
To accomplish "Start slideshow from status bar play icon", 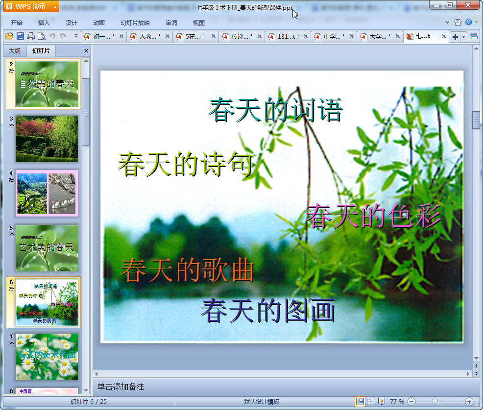I will (x=381, y=401).
